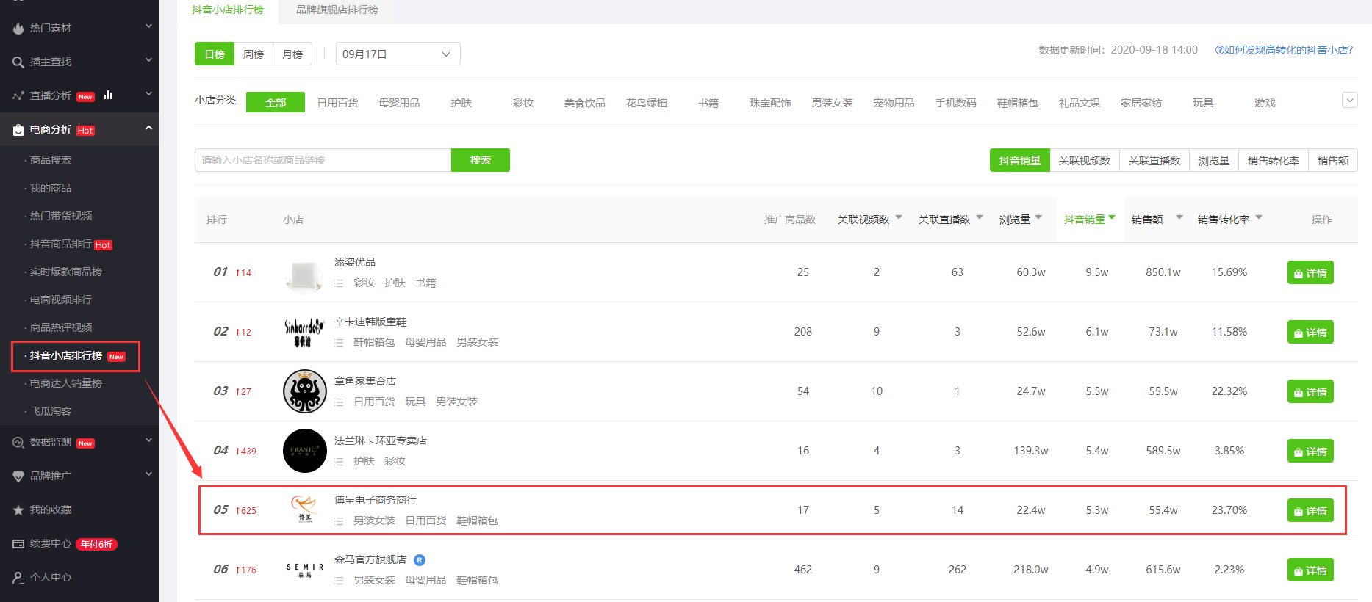Open the 品牌旗舰店排行榜 tab
The image size is (1372, 602).
point(337,10)
